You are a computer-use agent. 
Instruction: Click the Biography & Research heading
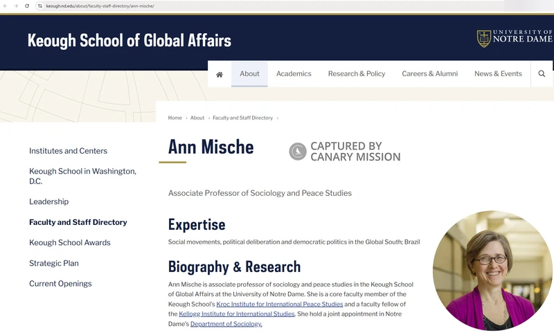click(x=234, y=267)
